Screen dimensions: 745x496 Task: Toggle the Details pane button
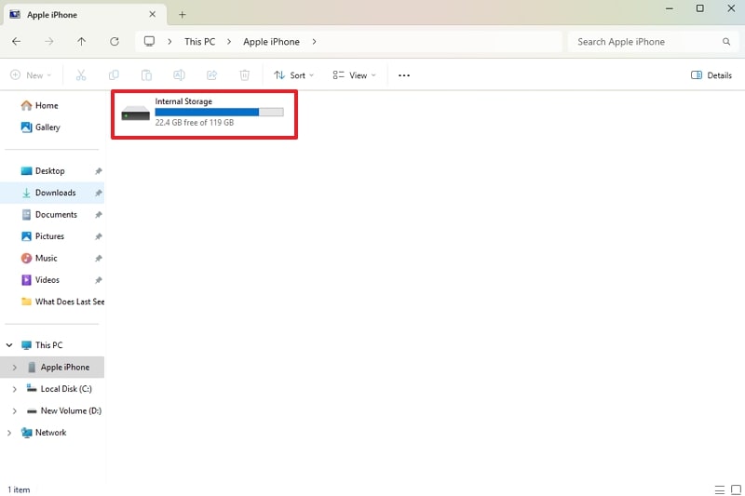coord(711,75)
